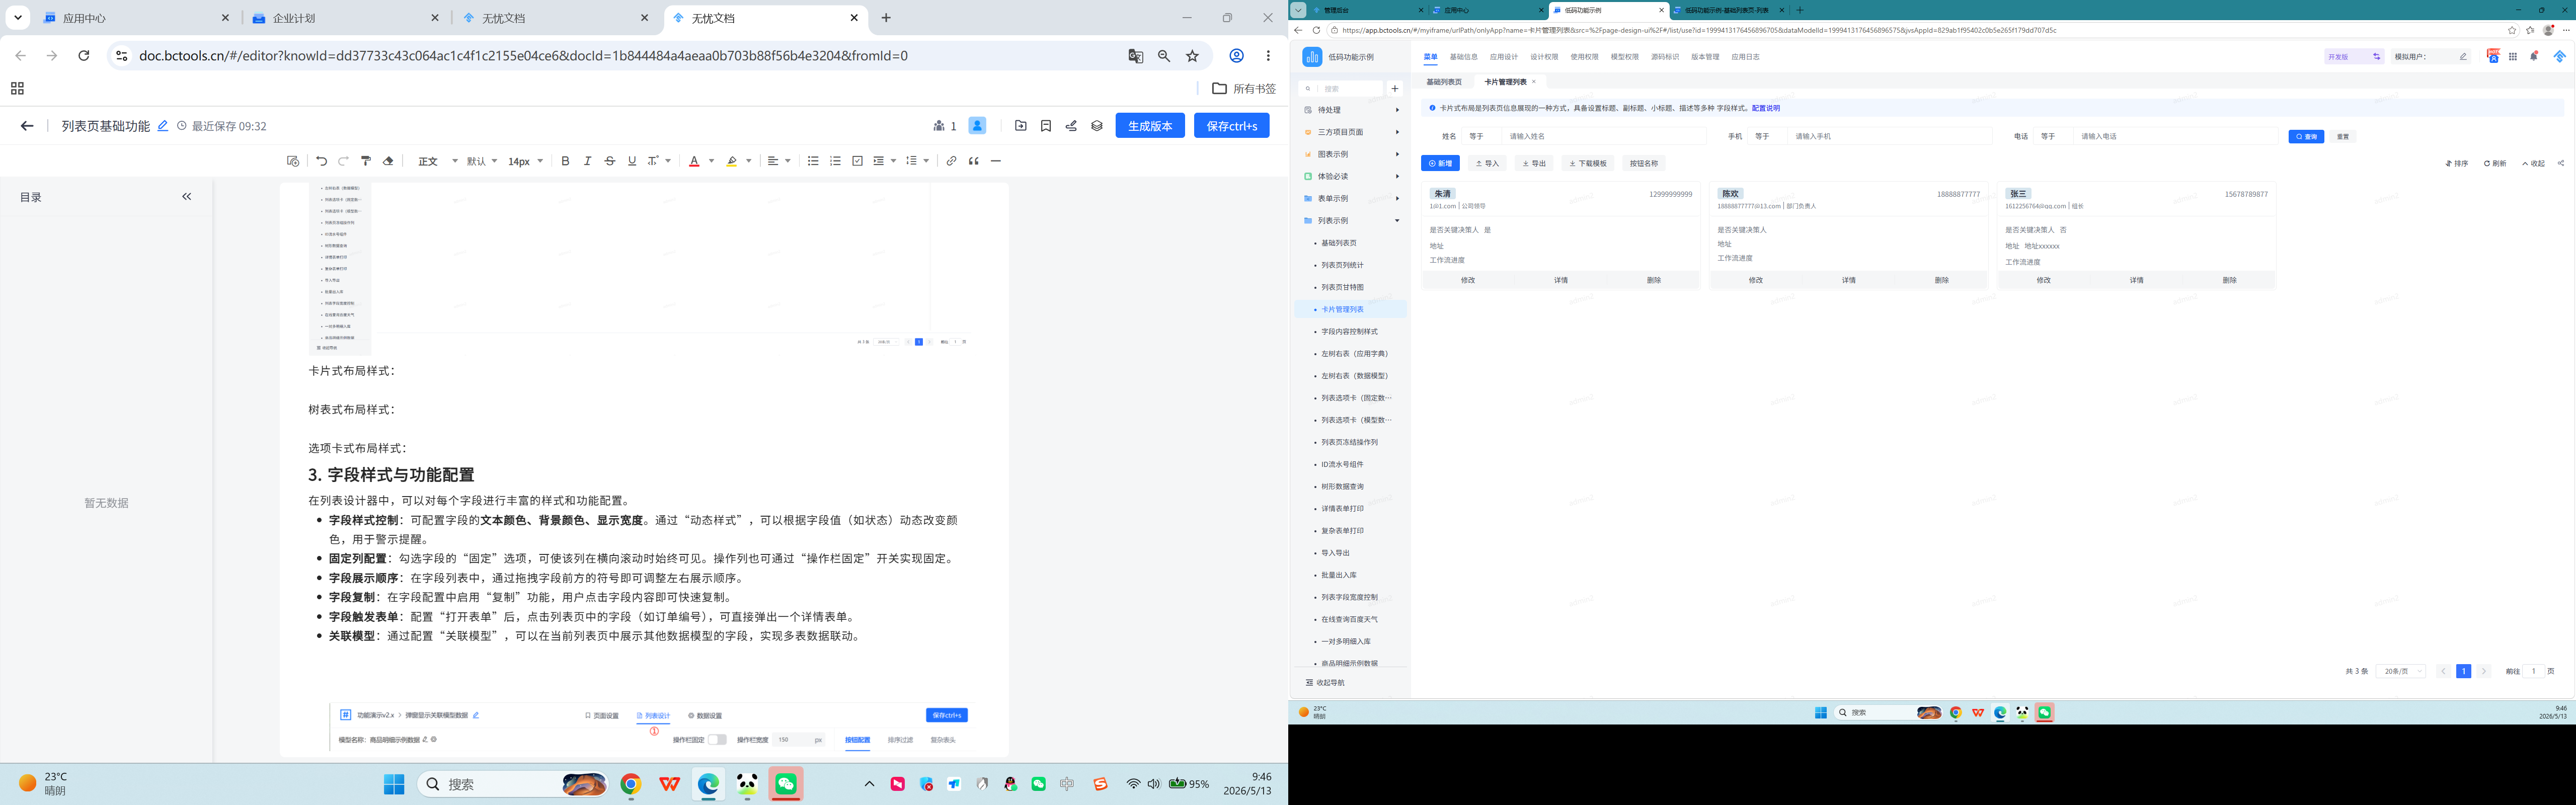Click the insert block icon at toolbar start
The height and width of the screenshot is (805, 2576).
tap(293, 161)
